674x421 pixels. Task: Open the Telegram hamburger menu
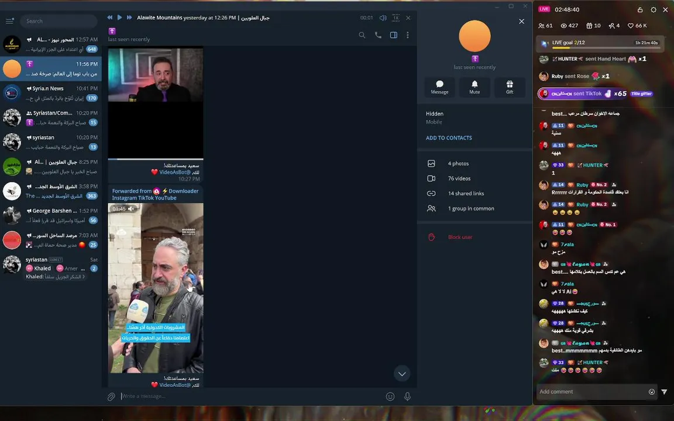coord(9,20)
